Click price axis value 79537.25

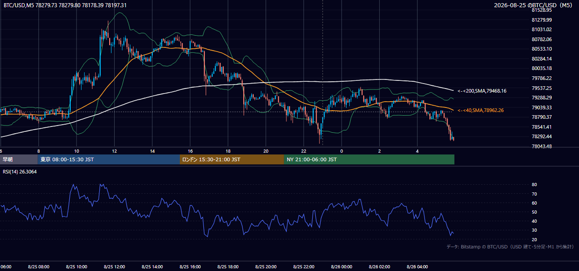pyautogui.click(x=541, y=88)
